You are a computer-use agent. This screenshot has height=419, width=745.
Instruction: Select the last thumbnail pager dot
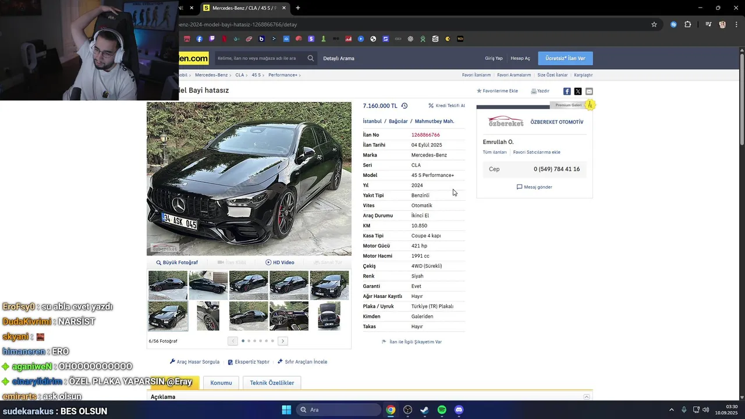point(272,341)
